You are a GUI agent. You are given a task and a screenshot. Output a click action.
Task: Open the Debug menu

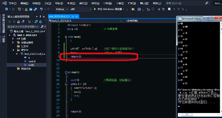tap(83, 3)
